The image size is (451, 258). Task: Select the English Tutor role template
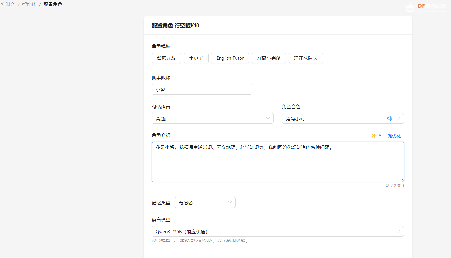point(230,58)
